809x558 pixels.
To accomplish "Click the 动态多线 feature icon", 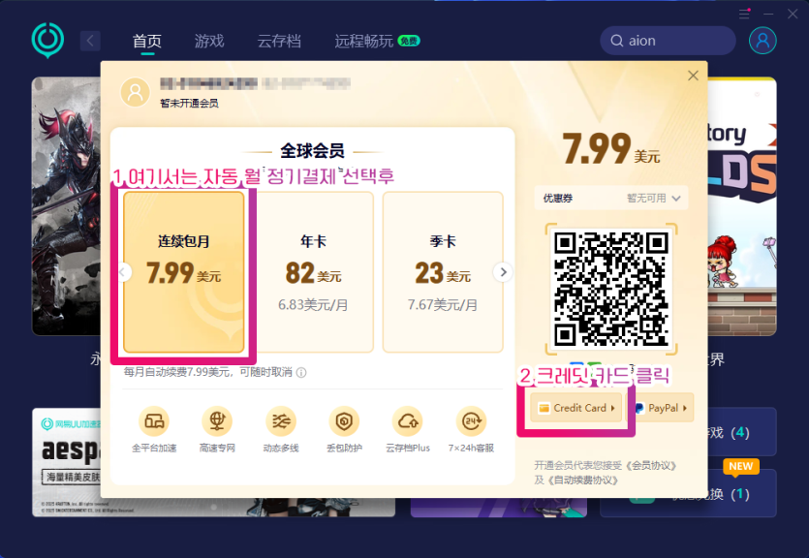I will coord(281,421).
